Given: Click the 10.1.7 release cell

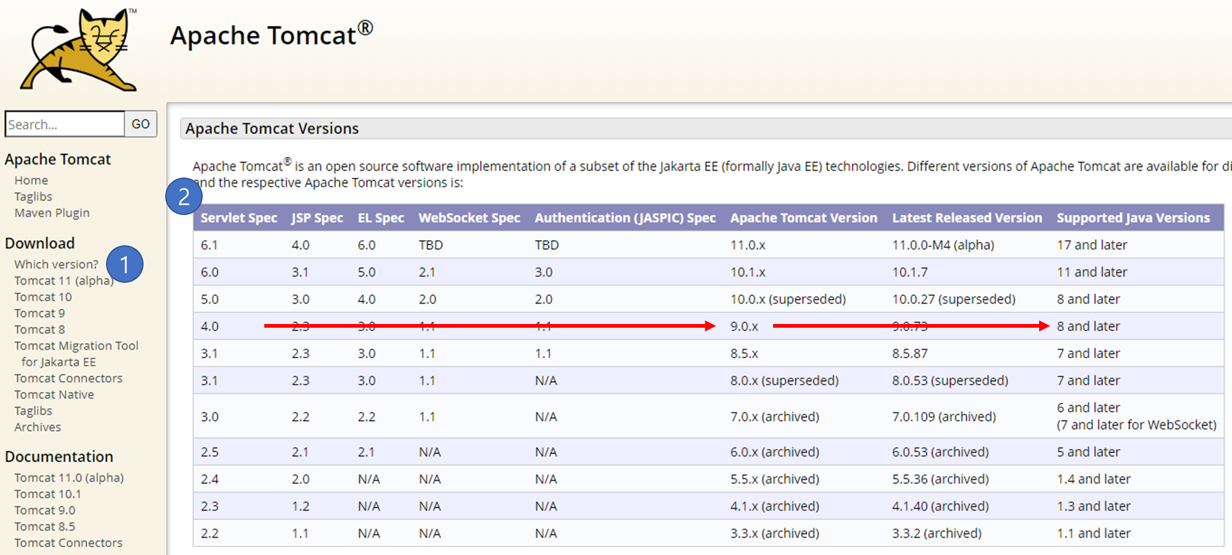Looking at the screenshot, I should pos(910,272).
